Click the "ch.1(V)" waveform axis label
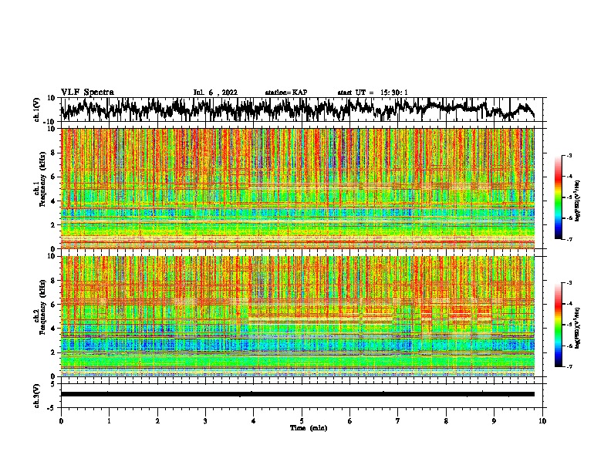The image size is (611, 472). click(36, 110)
